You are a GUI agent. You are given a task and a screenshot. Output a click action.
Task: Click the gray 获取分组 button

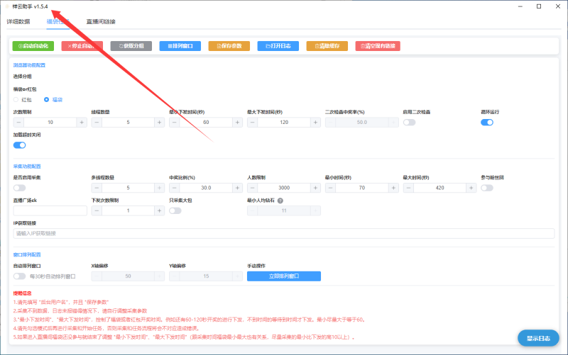coord(131,46)
